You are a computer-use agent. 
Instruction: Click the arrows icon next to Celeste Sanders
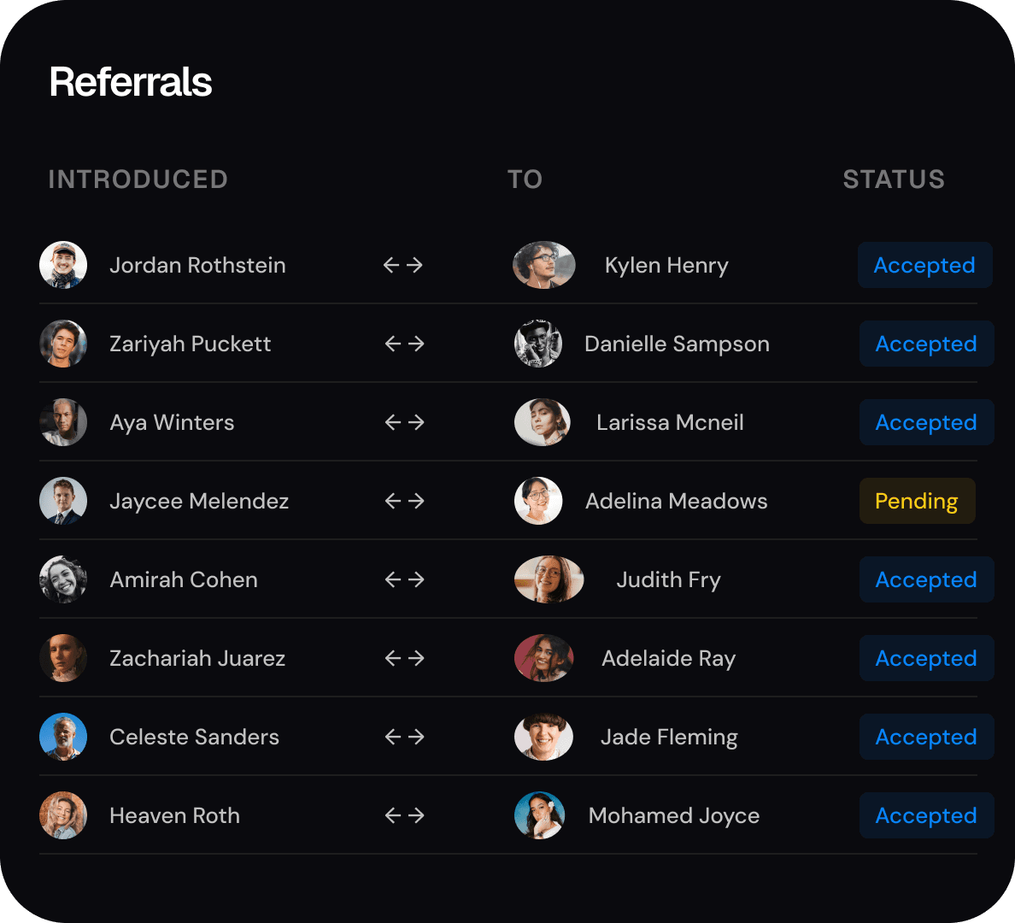pos(405,737)
